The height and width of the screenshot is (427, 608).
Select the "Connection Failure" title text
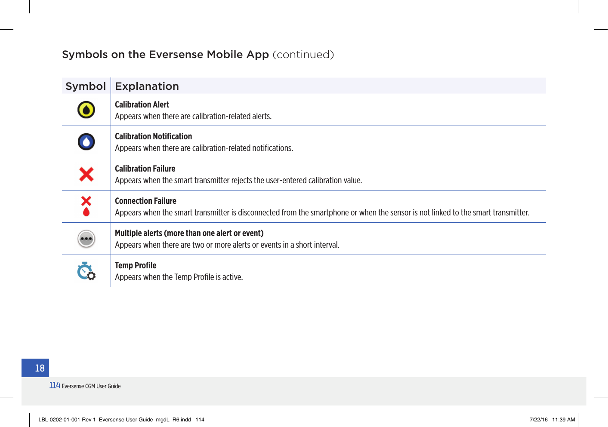145,201
